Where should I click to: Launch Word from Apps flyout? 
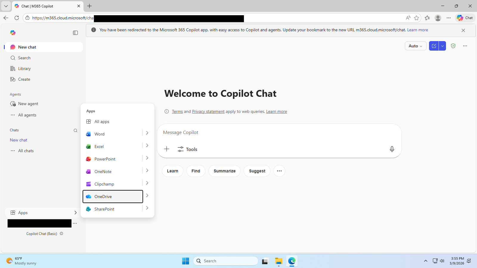pos(113,134)
